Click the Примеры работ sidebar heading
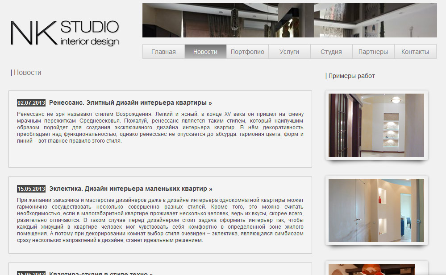 point(351,76)
